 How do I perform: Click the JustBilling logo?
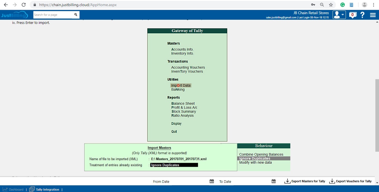(14, 15)
